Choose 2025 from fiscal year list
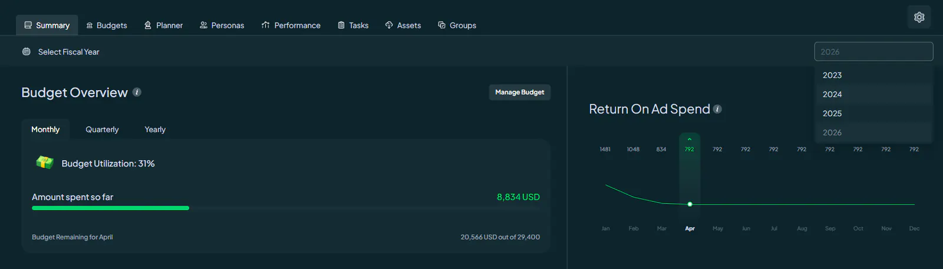 pos(873,114)
